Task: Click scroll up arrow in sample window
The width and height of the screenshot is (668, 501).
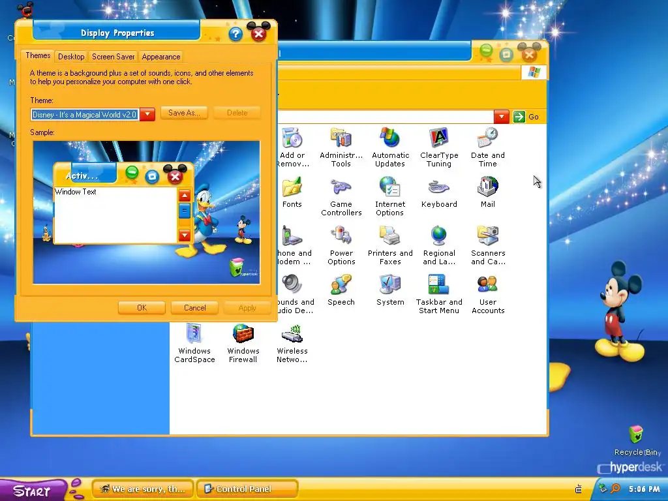Action: (x=185, y=196)
